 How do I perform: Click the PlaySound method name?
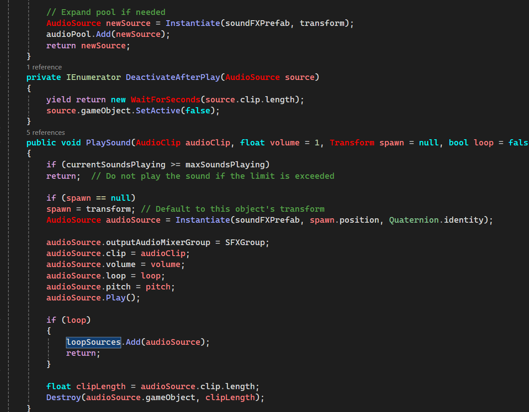[108, 143]
